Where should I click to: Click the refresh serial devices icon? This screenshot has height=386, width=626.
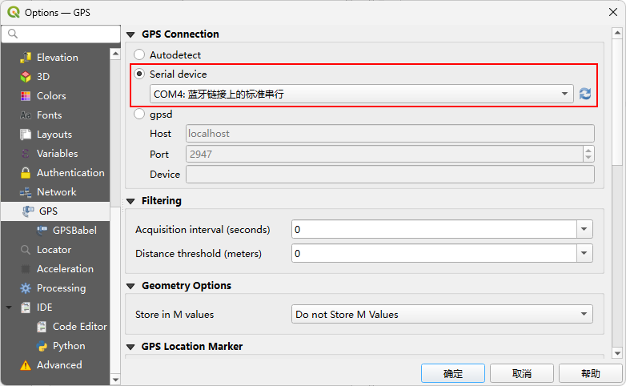click(x=585, y=94)
